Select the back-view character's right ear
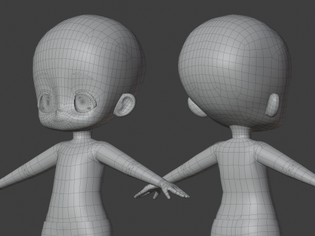Screen dimensions: 315x236 (x=273, y=106)
